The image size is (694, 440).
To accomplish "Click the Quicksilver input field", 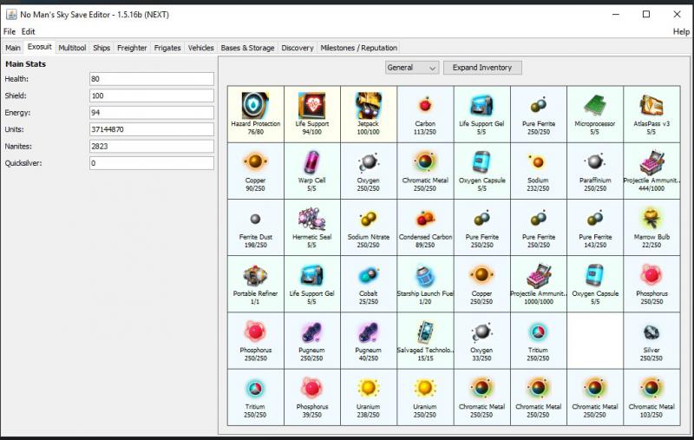I will [x=151, y=163].
